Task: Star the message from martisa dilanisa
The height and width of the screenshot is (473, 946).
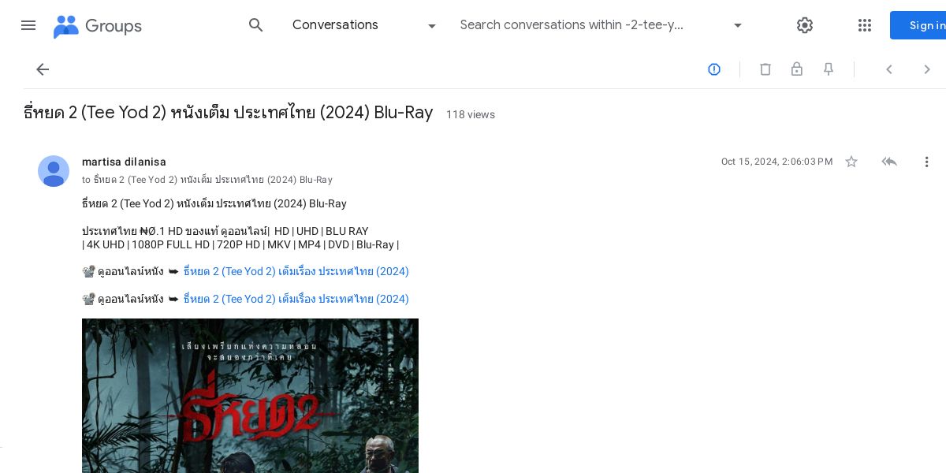Action: (x=851, y=162)
